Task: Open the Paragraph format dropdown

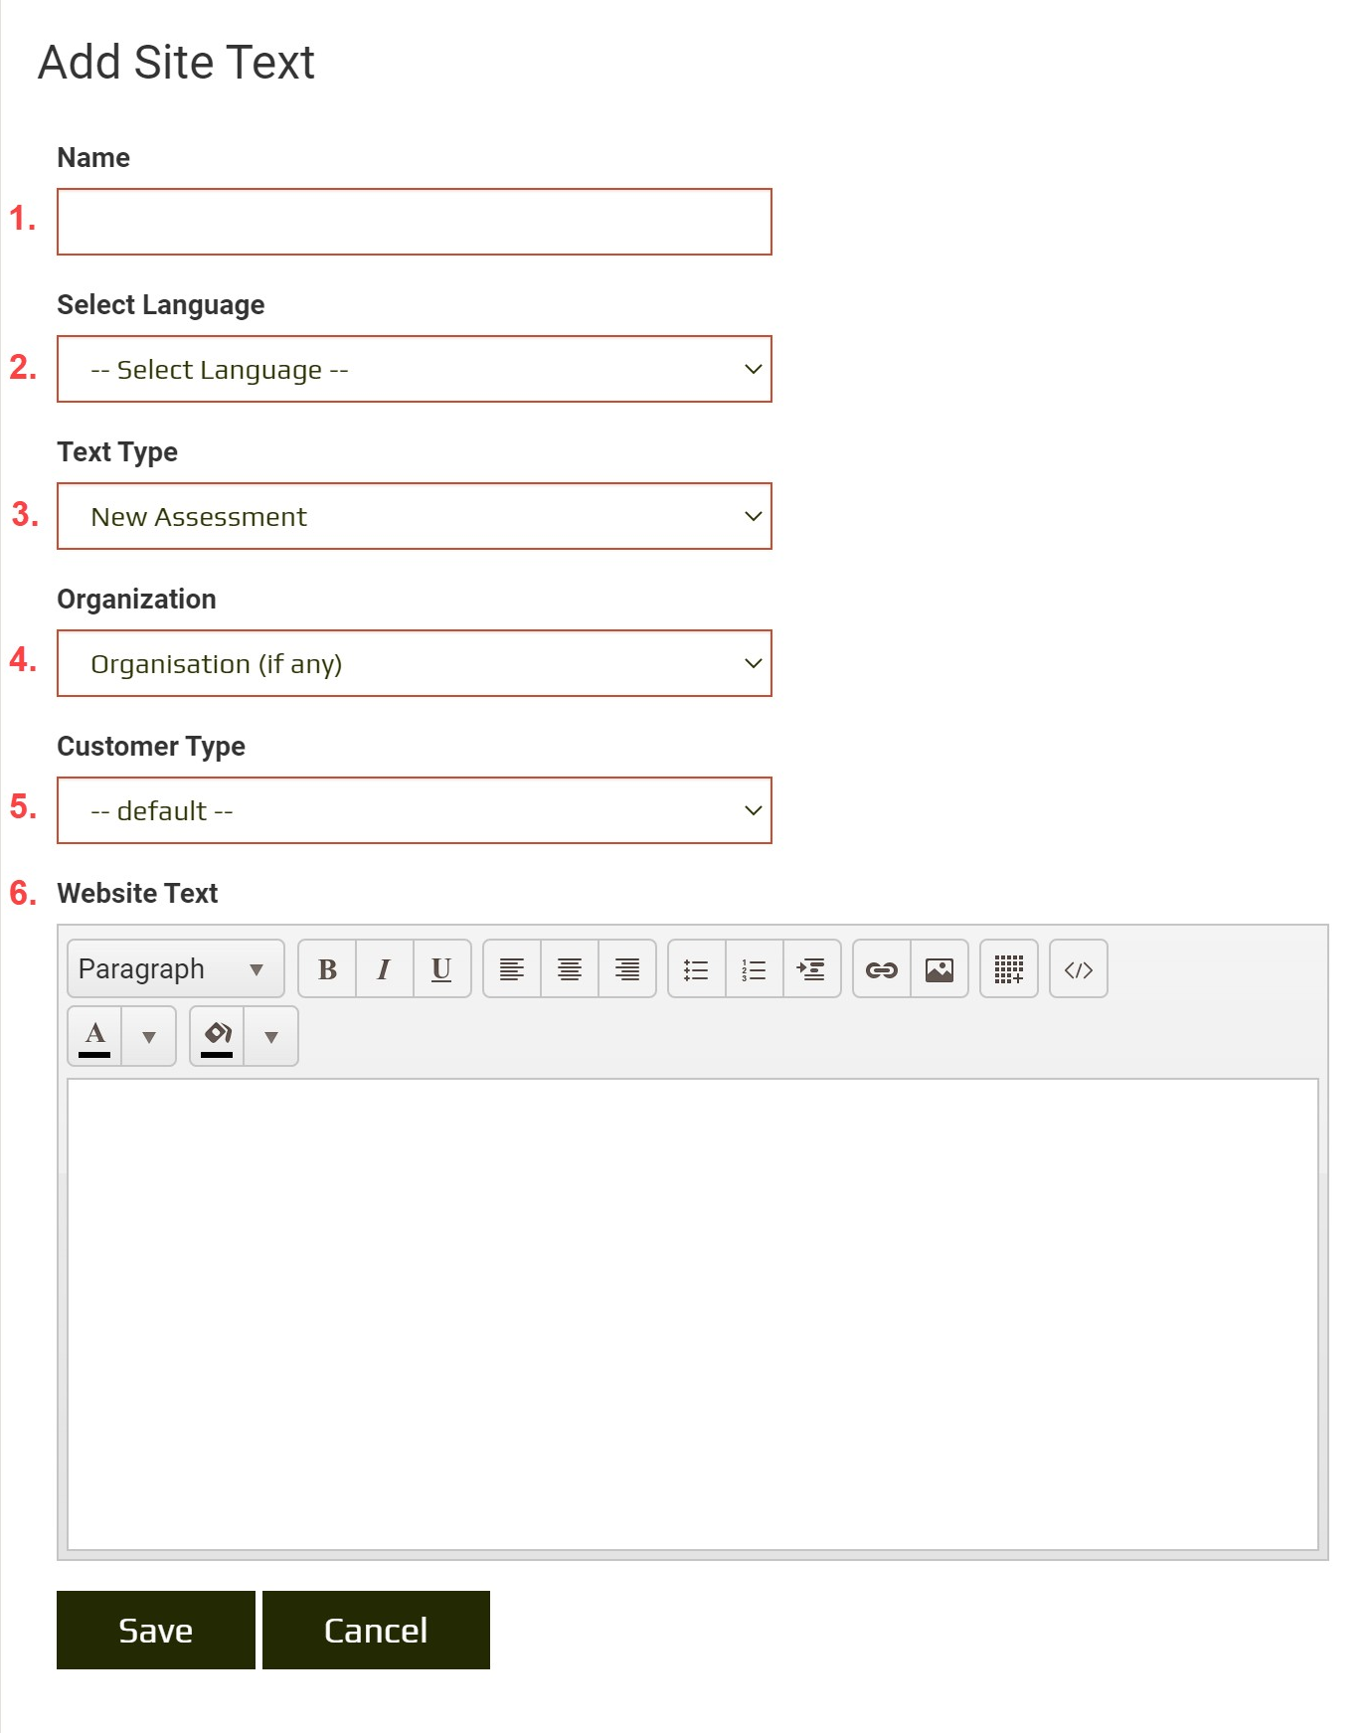Action: pyautogui.click(x=175, y=969)
